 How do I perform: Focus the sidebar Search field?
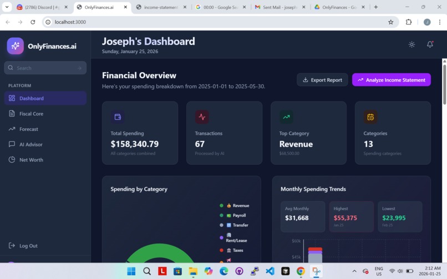tap(45, 68)
